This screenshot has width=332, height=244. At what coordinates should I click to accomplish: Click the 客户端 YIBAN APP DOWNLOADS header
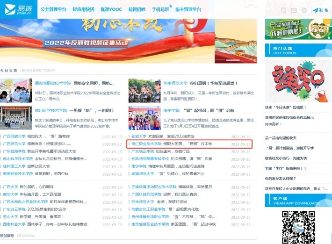point(298,201)
